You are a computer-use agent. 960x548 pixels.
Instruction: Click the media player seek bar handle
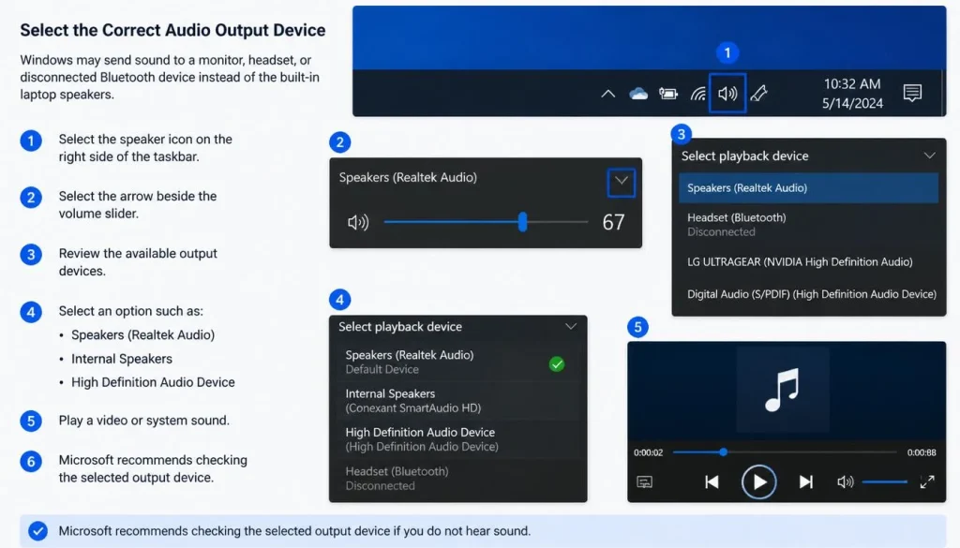[723, 452]
